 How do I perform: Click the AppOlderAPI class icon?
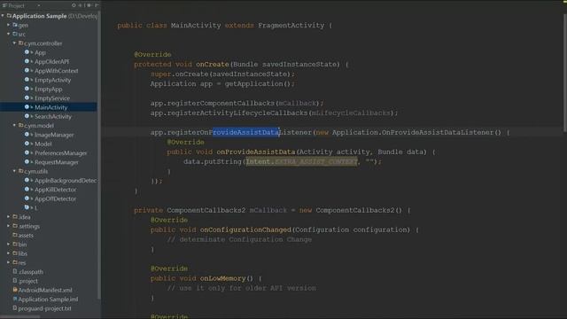coord(27,61)
